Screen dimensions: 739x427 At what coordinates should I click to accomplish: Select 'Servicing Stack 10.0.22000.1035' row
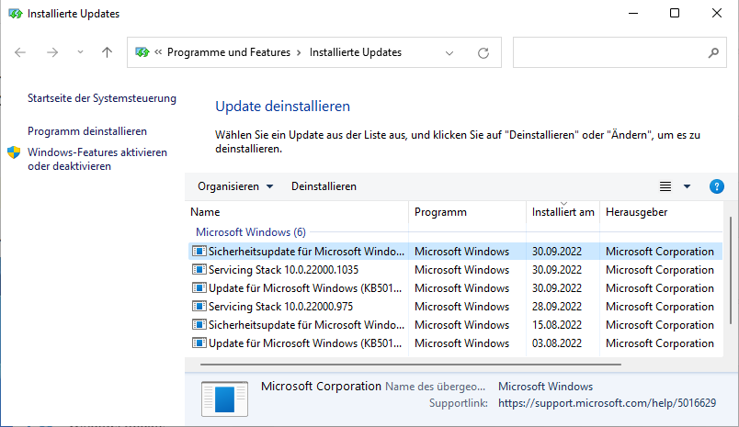tap(455, 270)
